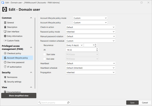Click the Show simplified view button
The image size is (152, 106).
tap(19, 96)
